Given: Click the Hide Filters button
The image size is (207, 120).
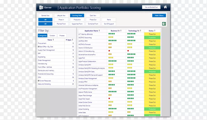Looking at the screenshot, I should pos(159,16).
